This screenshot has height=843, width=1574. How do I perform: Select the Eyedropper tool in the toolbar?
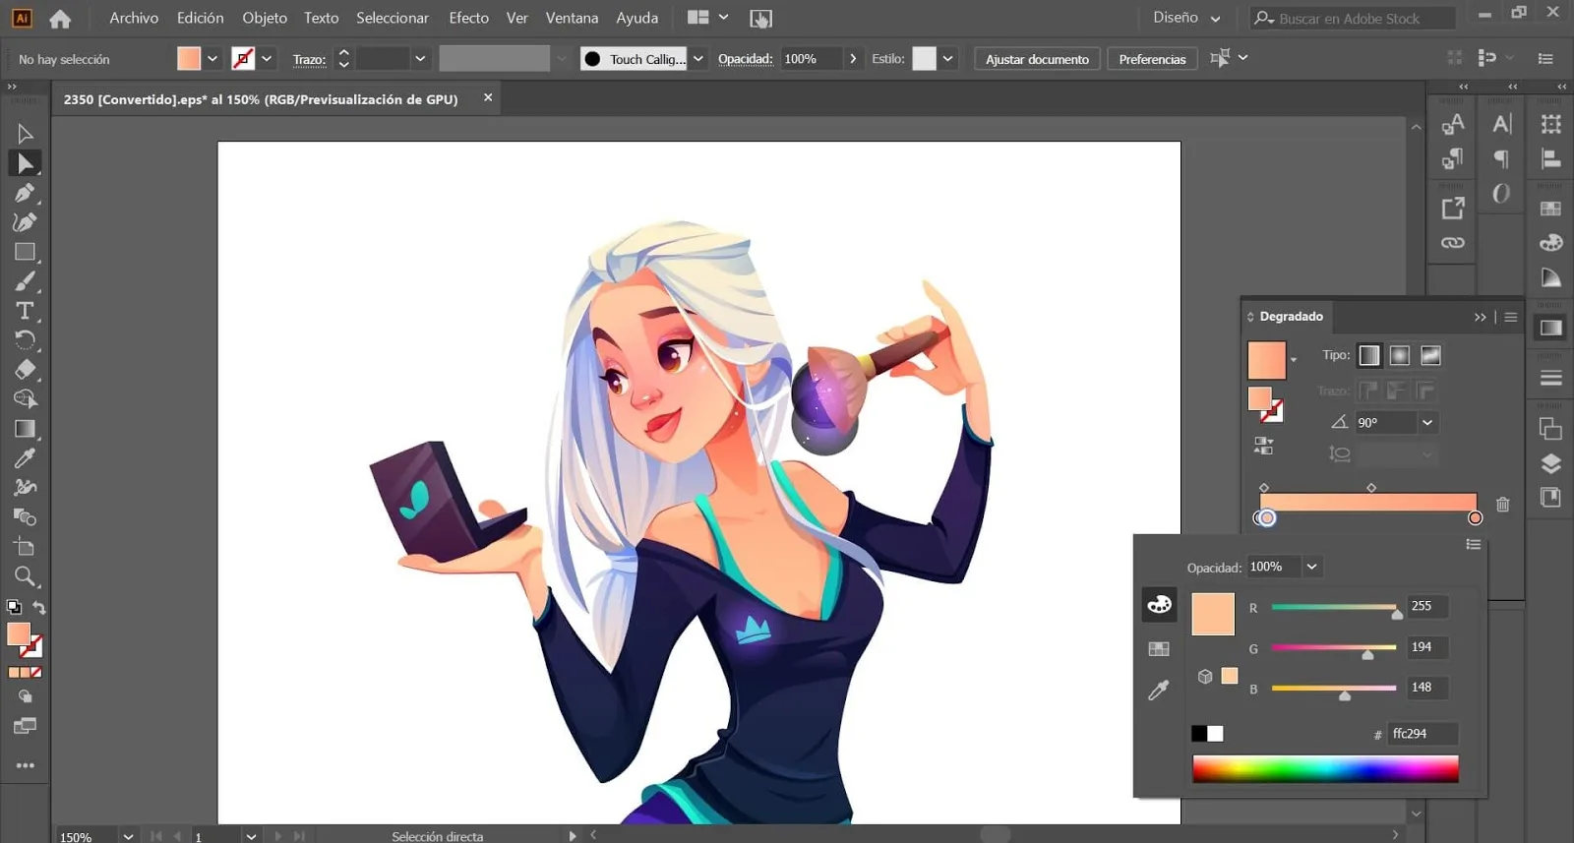(25, 458)
